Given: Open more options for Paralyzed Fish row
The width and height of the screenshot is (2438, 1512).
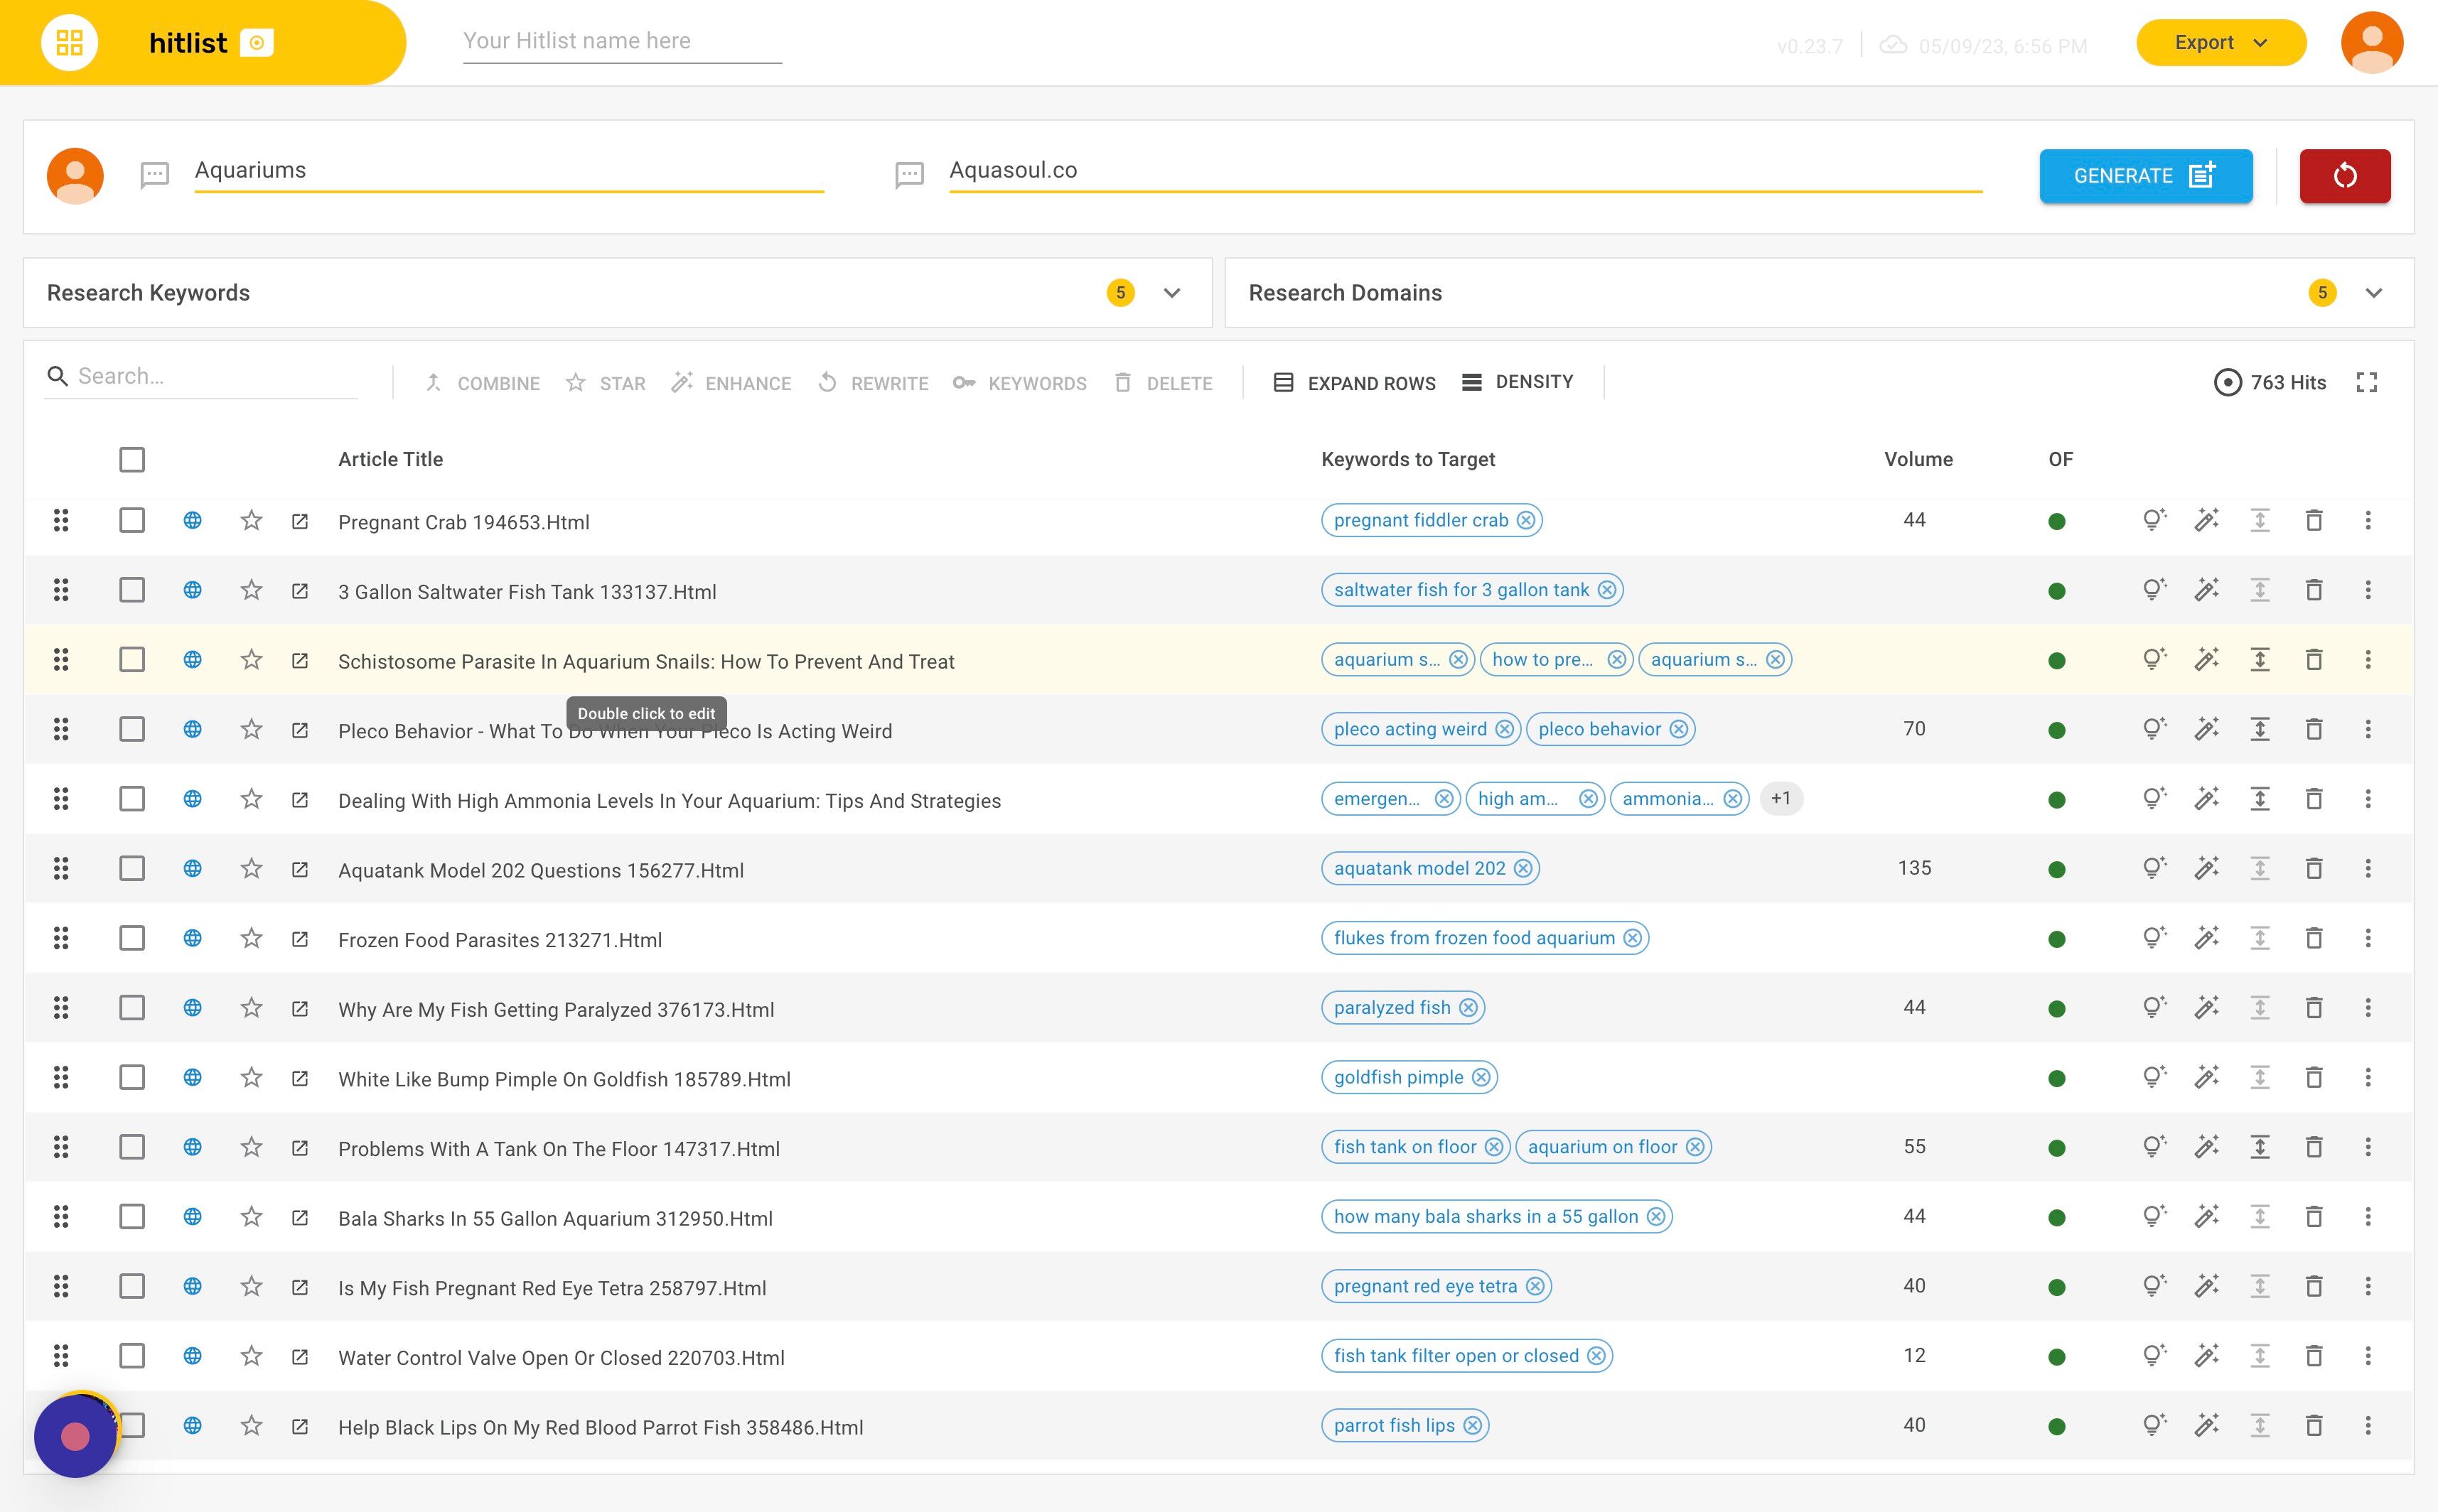Looking at the screenshot, I should tap(2367, 1007).
